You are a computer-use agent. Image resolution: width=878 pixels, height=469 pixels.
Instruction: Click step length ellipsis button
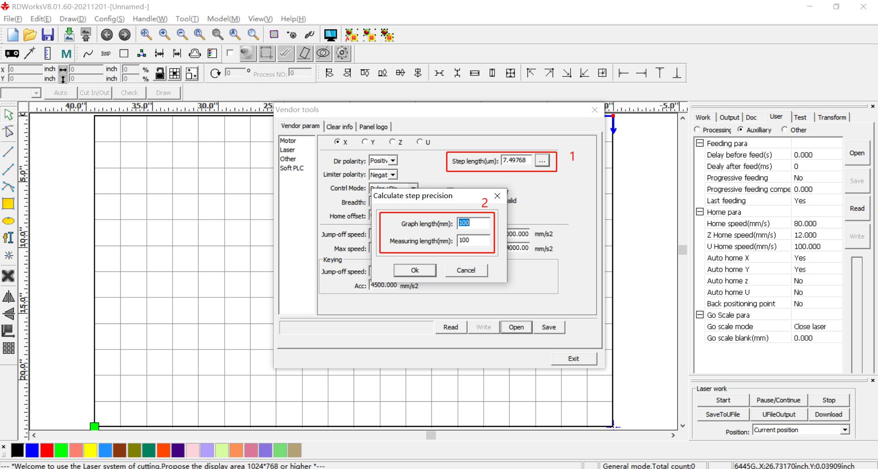coord(542,161)
